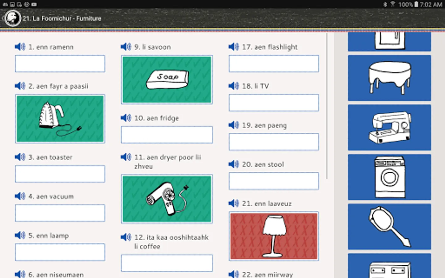Play audio for 4. aen vacuum
Image resolution: width=445 pixels, height=278 pixels.
20,196
